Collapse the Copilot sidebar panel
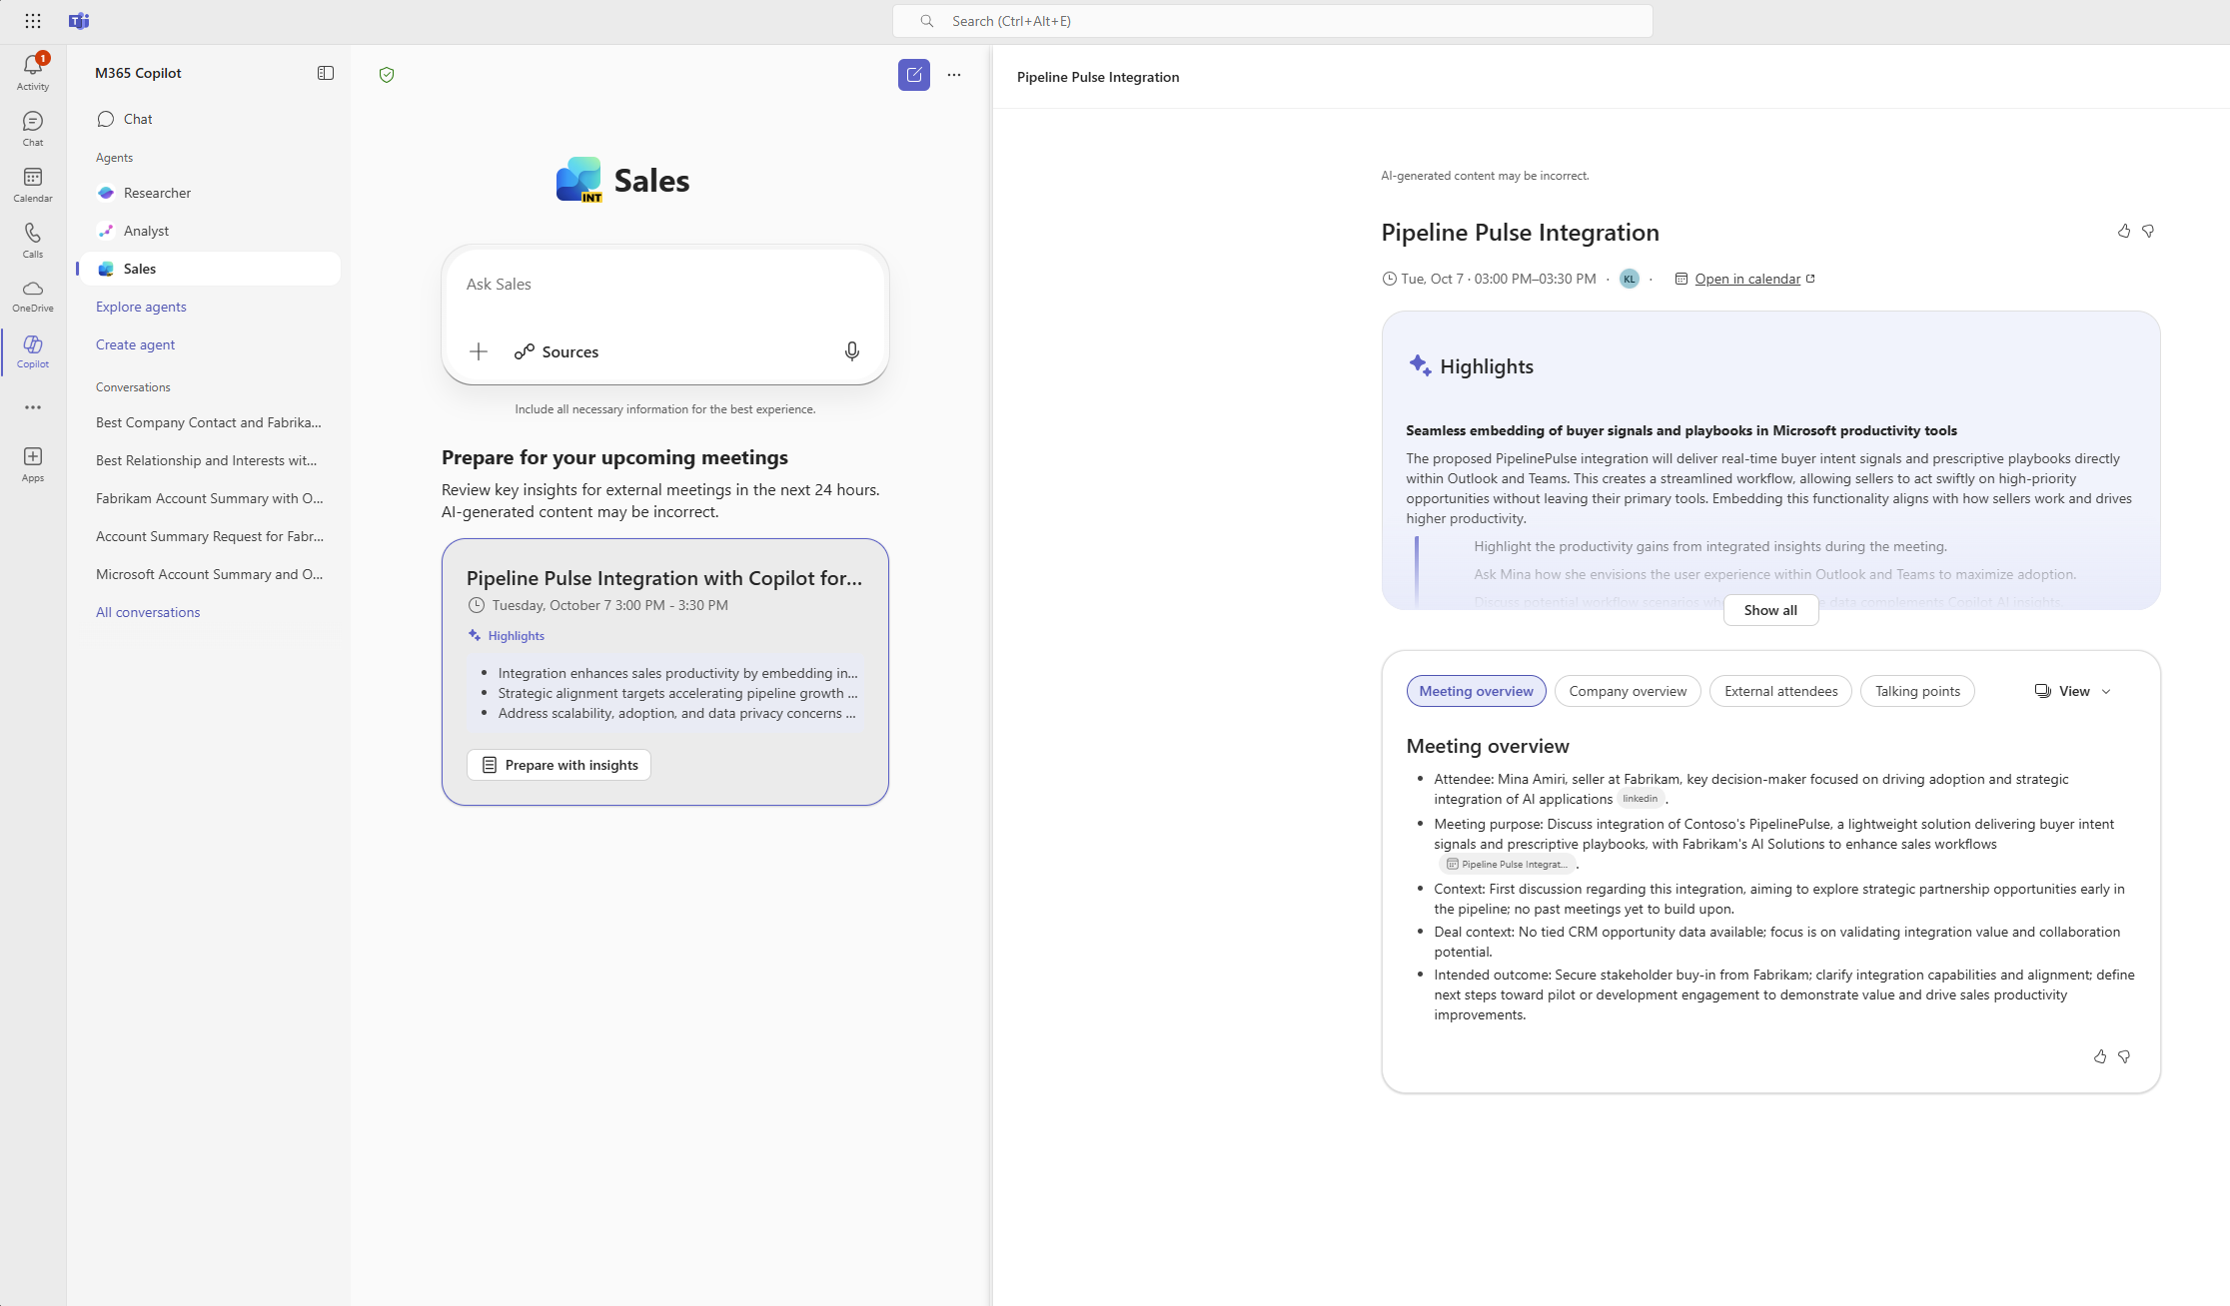Screen dimensions: 2230x1306 (325, 72)
